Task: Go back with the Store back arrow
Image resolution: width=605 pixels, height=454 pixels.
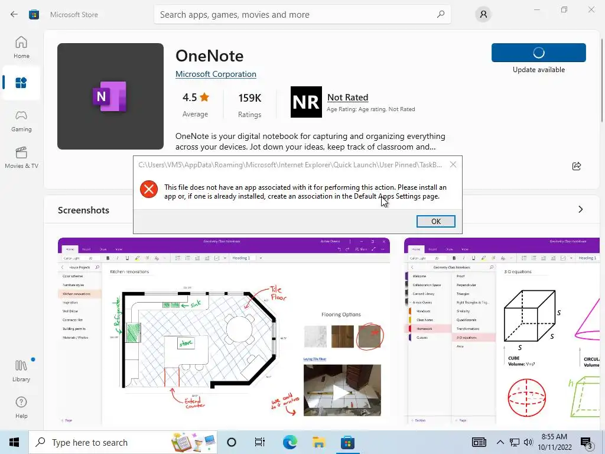Action: pos(14,14)
